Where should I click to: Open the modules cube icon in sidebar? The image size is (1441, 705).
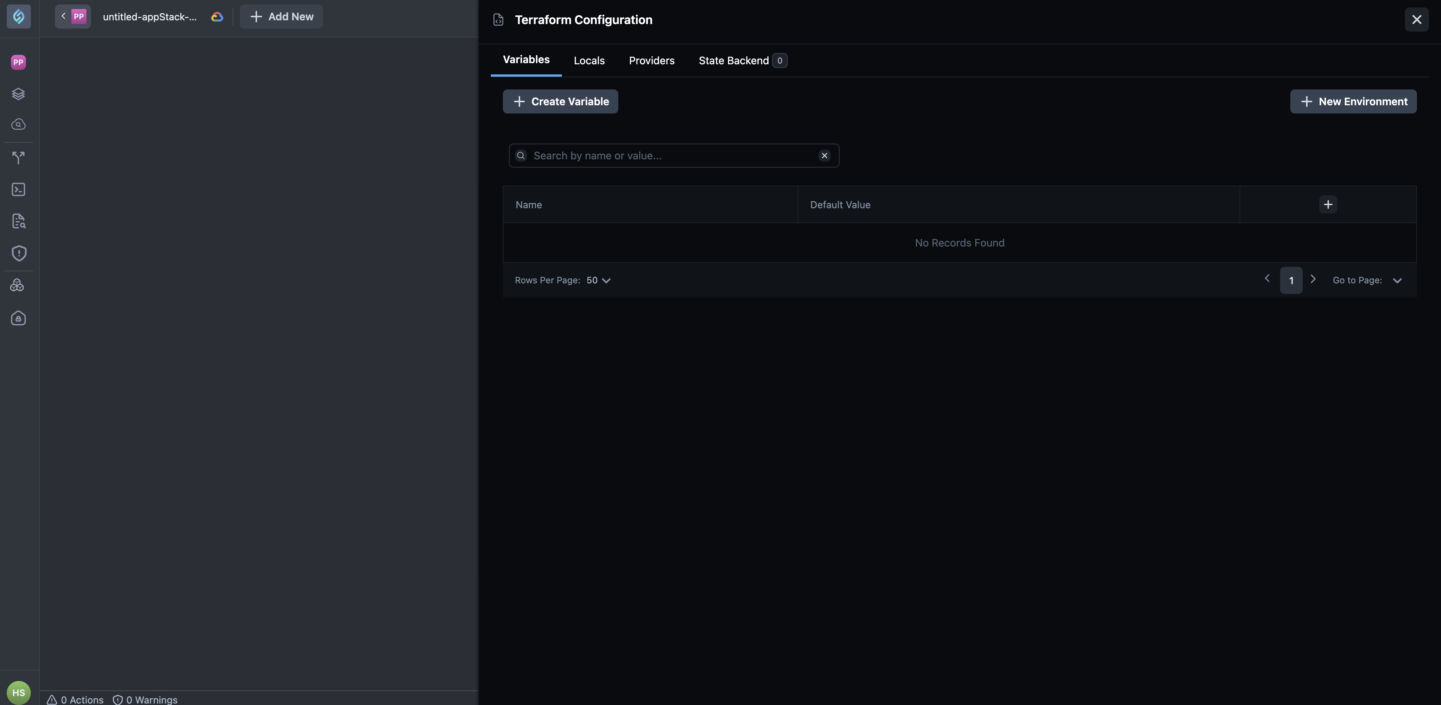coord(17,285)
